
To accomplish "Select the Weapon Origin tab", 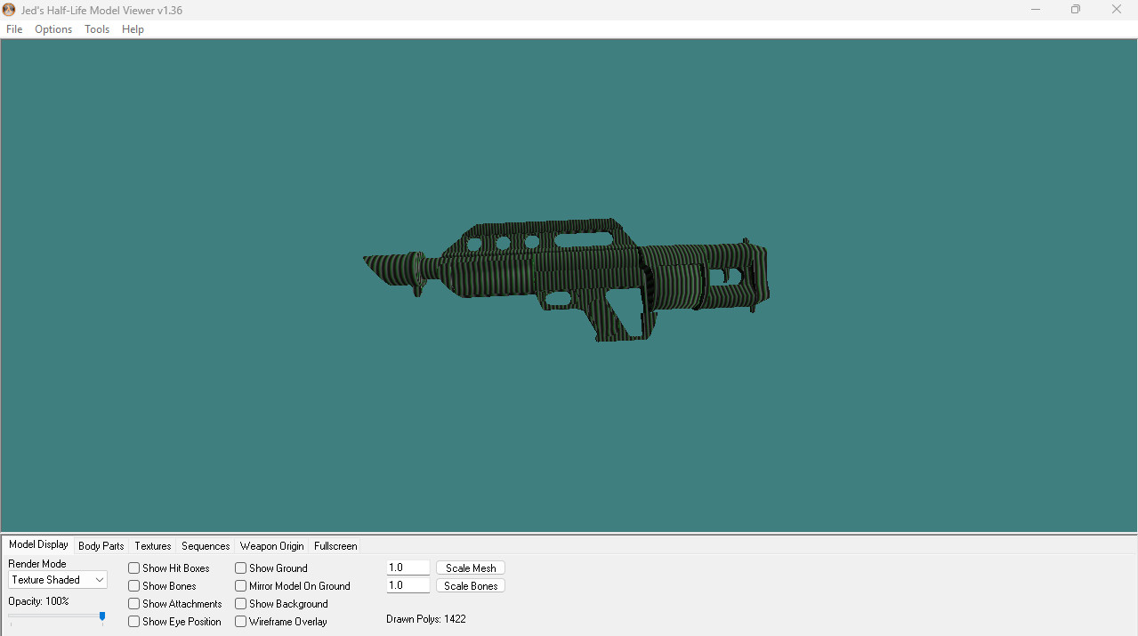I will (x=271, y=546).
